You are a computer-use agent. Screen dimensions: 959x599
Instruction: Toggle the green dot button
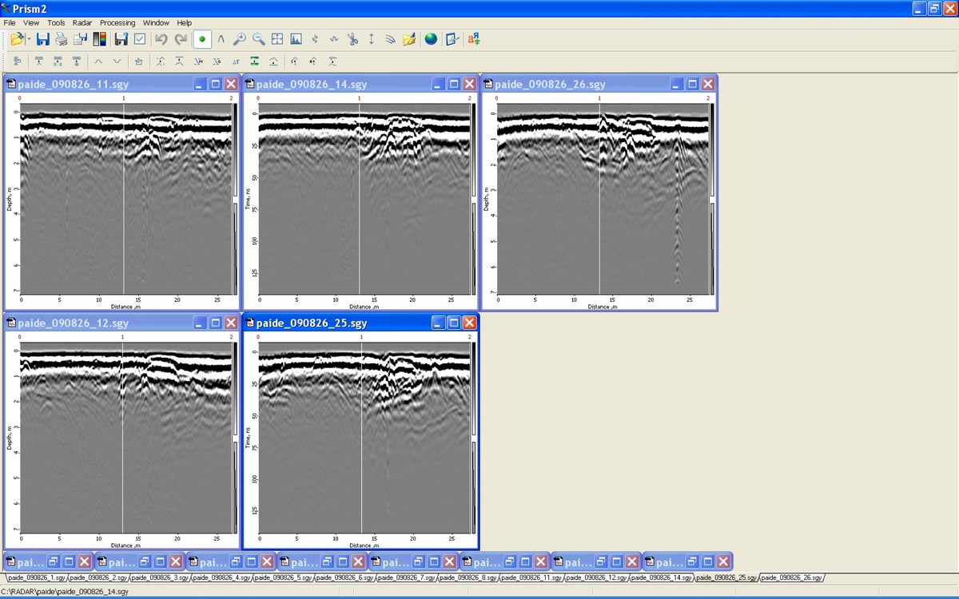coord(202,39)
